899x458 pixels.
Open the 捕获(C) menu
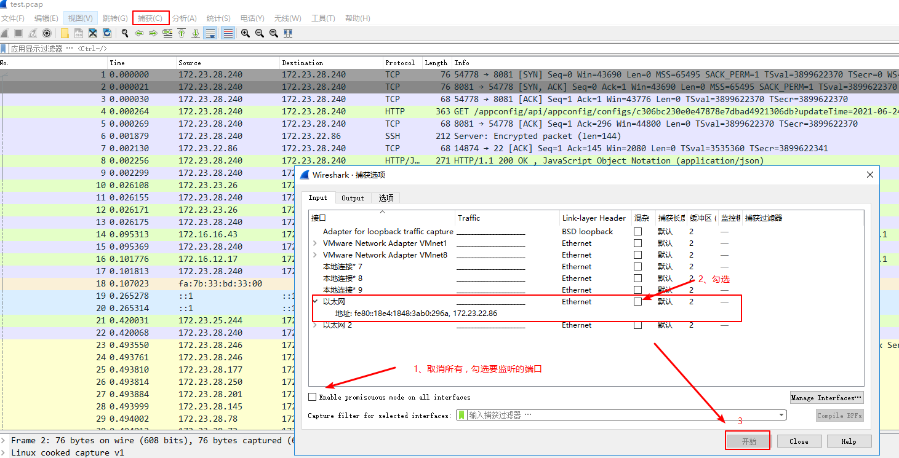(x=150, y=18)
